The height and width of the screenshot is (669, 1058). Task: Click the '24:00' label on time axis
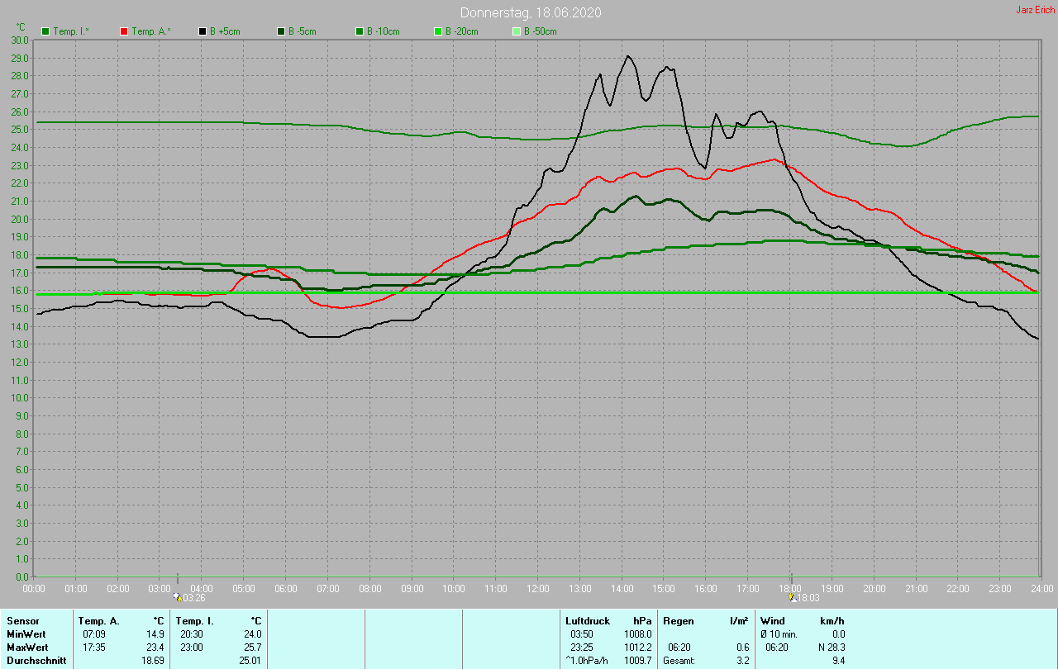(1041, 588)
